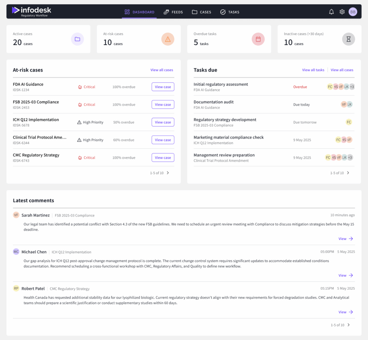This screenshot has width=368, height=340.
Task: Click the Critical status badge on FDA AI Guidance
Action: pyautogui.click(x=86, y=87)
